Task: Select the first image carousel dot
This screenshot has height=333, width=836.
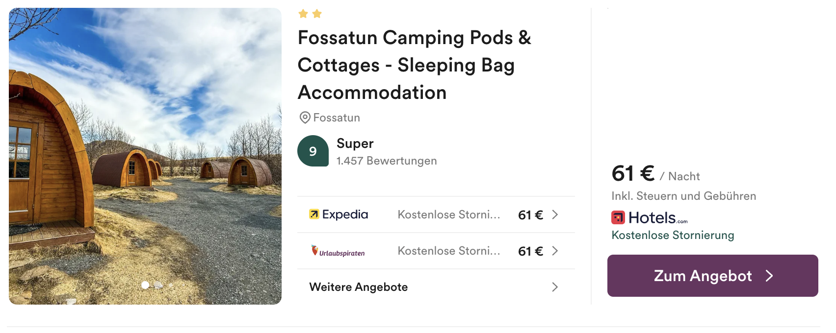Action: click(145, 285)
